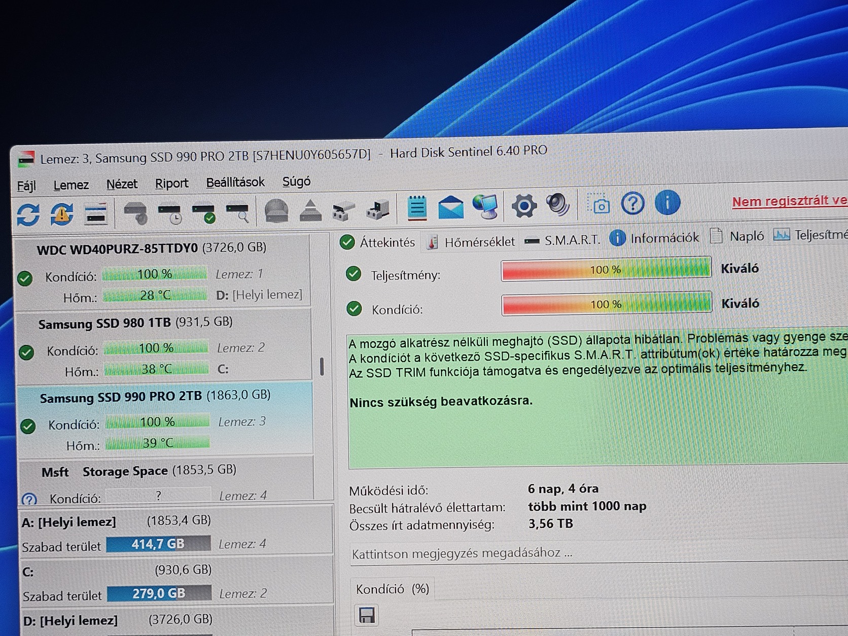Click the Kondíció 100 % bar in overview panel
The image size is (848, 636).
pos(607,304)
